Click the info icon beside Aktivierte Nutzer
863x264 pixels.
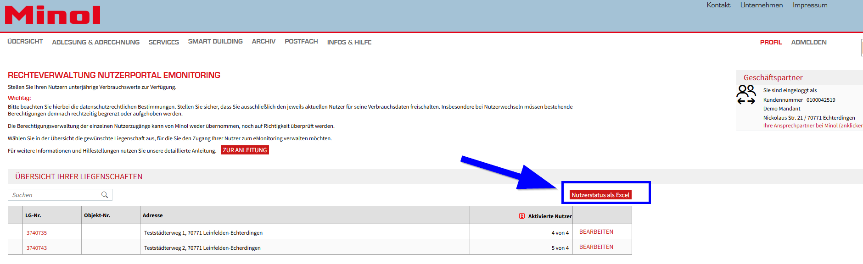click(x=522, y=216)
